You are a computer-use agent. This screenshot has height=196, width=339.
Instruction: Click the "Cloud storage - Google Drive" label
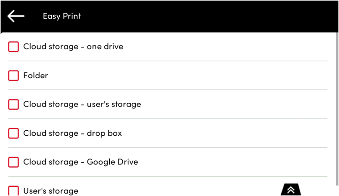click(81, 162)
